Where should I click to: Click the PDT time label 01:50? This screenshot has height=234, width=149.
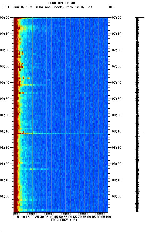5,197
